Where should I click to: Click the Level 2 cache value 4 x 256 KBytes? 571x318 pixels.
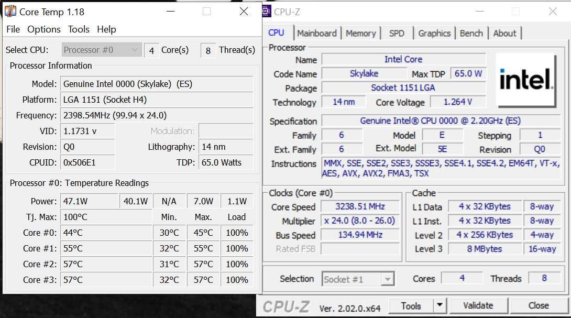[485, 235]
